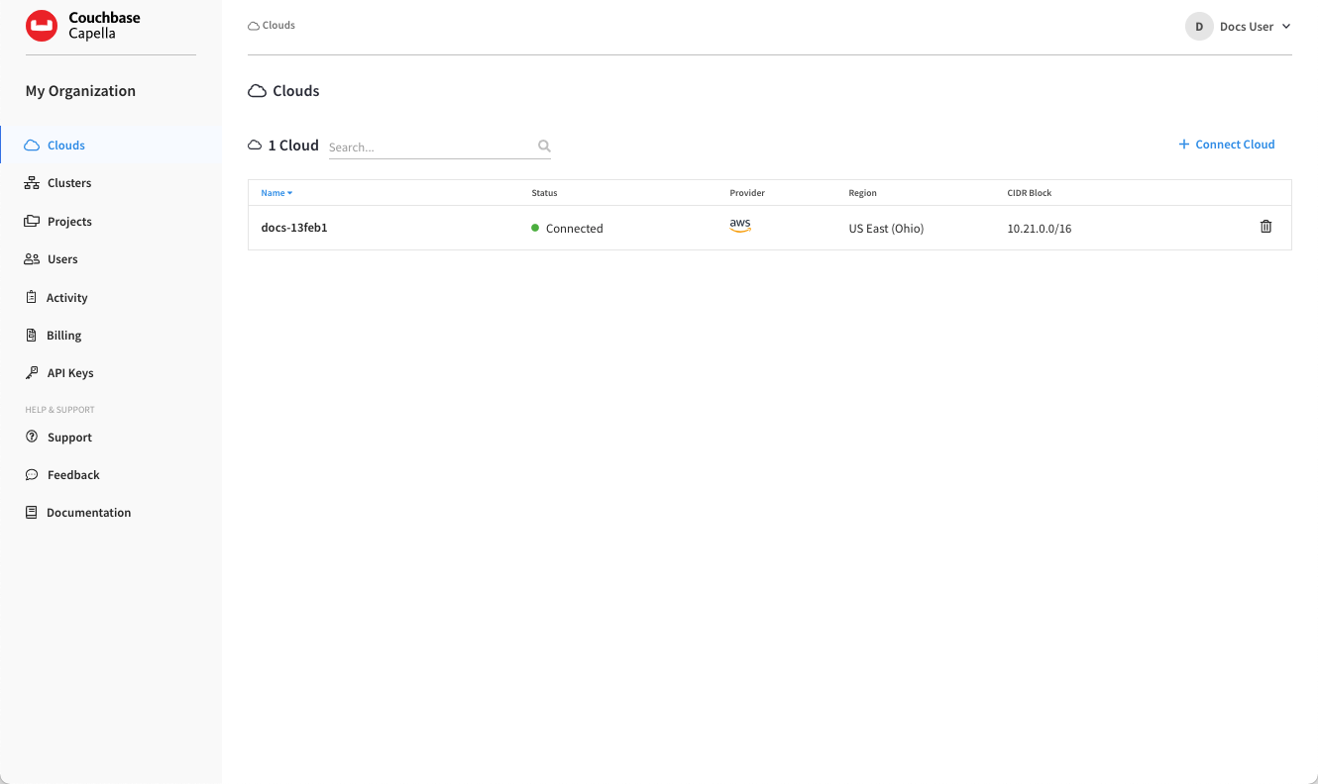Select Clouds in the left navigation
The height and width of the screenshot is (784, 1318).
67,145
